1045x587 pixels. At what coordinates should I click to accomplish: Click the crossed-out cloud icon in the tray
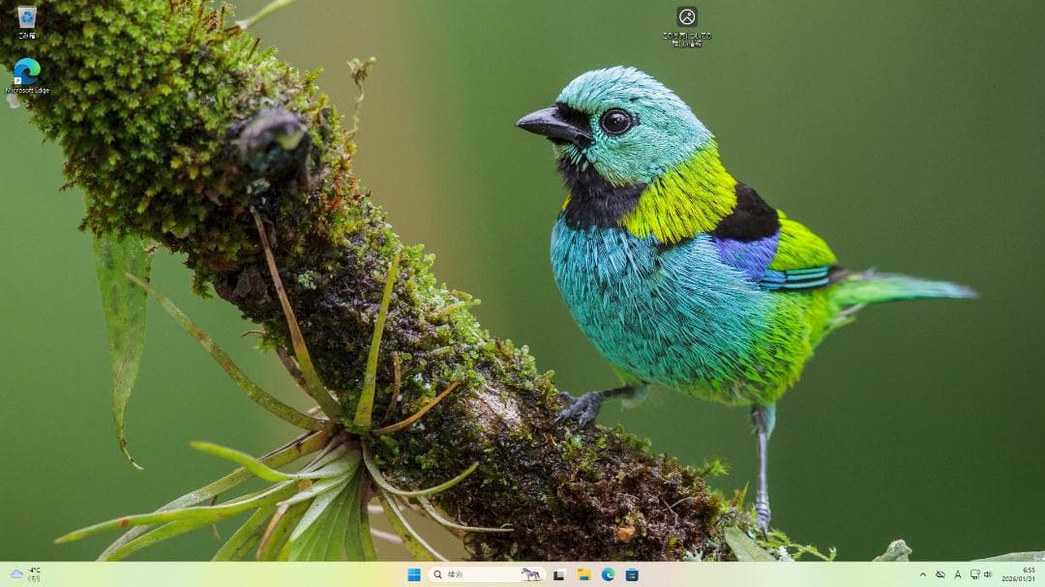940,574
